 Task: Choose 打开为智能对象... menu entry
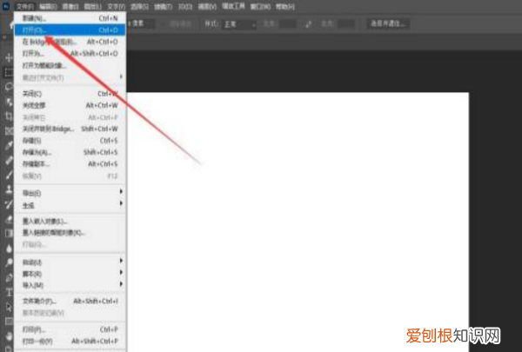tap(70, 65)
